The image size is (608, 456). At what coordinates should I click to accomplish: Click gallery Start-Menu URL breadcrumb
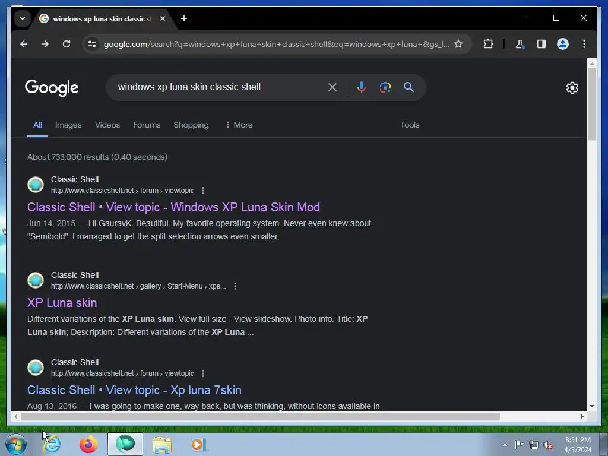pos(138,286)
